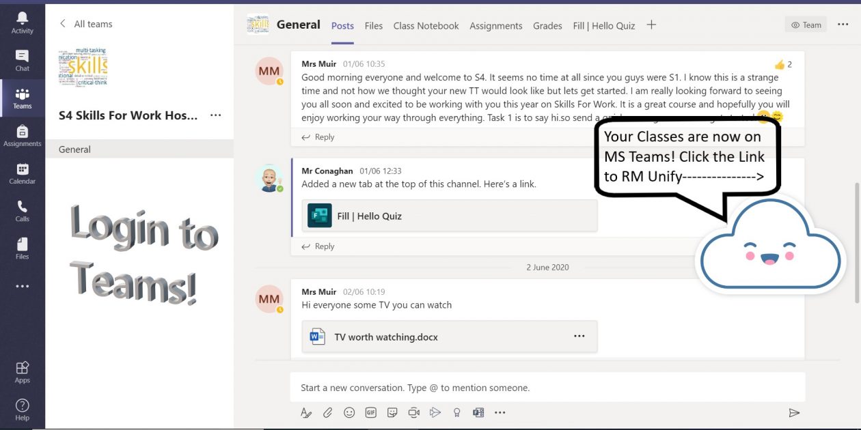Open the Apps store
Image resolution: width=861 pixels, height=430 pixels.
[22, 372]
